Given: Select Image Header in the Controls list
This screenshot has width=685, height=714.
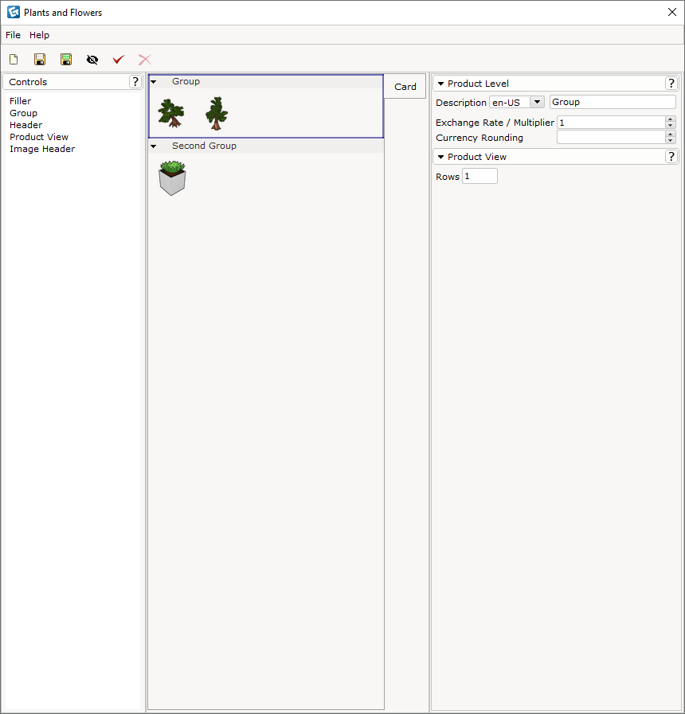Looking at the screenshot, I should coord(42,149).
